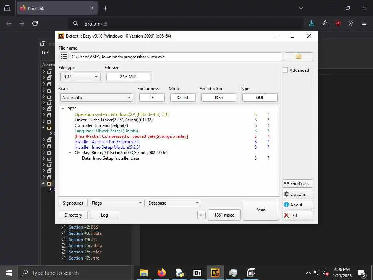The height and width of the screenshot is (280, 373).
Task: Click the > arrow button near scan time
Action: [201, 215]
